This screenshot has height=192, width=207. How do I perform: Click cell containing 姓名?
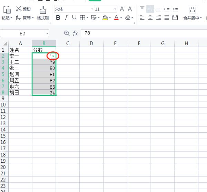20,50
